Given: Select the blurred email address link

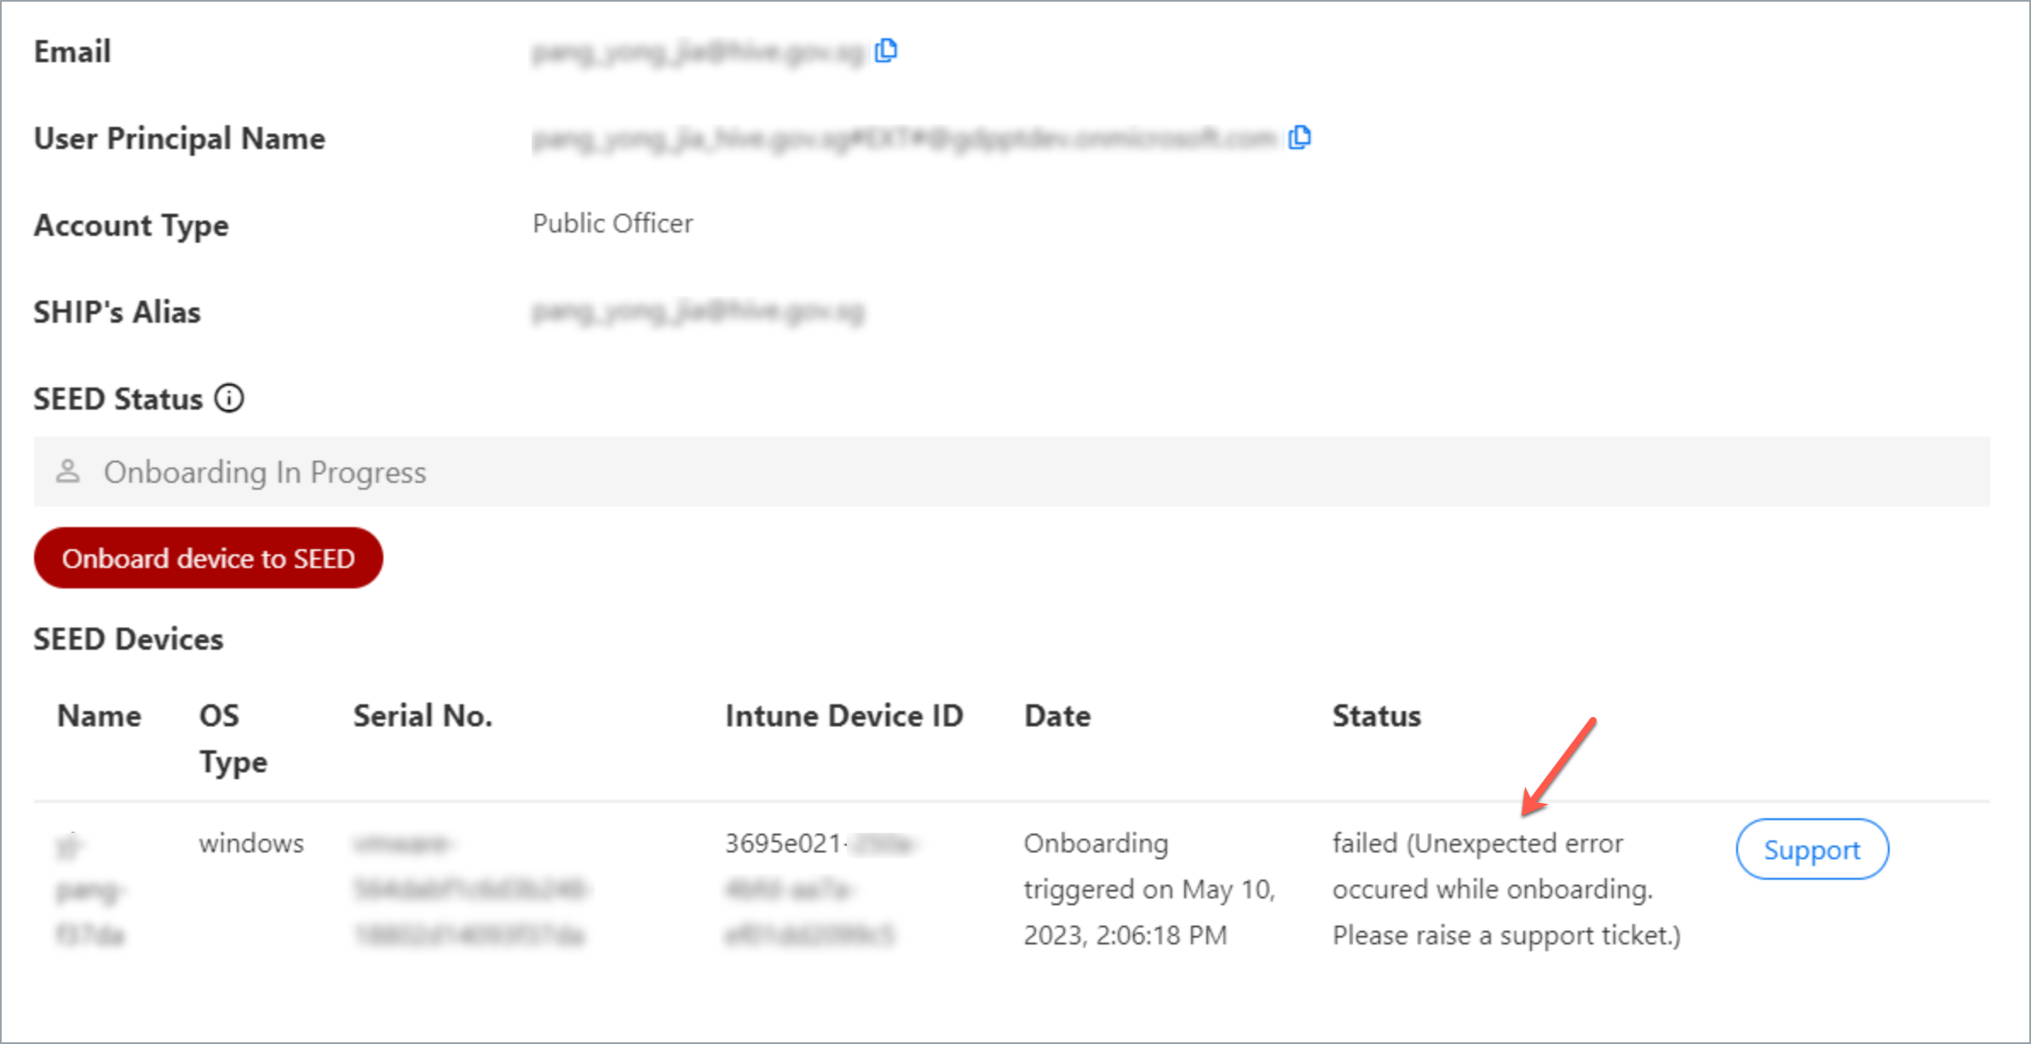Looking at the screenshot, I should tap(699, 51).
